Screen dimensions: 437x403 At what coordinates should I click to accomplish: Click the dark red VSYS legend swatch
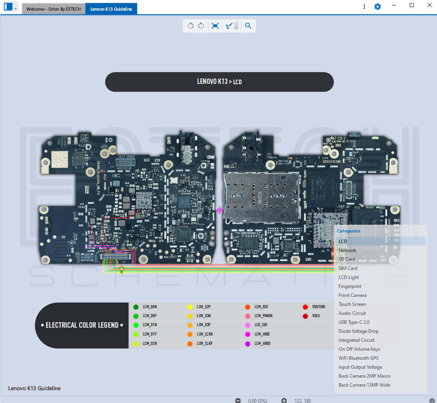point(305,316)
